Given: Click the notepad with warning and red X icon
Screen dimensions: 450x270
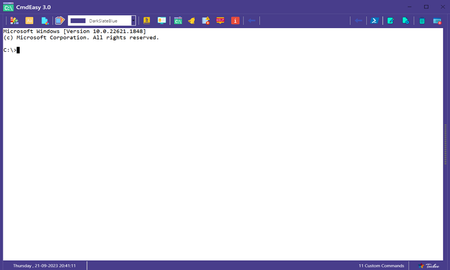Looking at the screenshot, I should [x=205, y=21].
